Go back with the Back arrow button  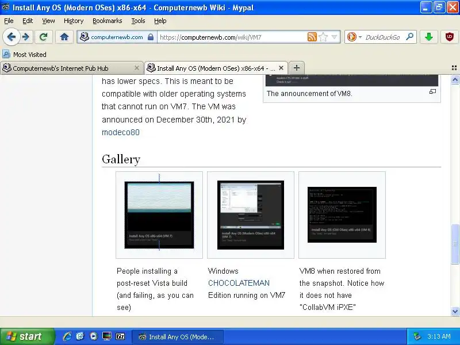pos(11,37)
